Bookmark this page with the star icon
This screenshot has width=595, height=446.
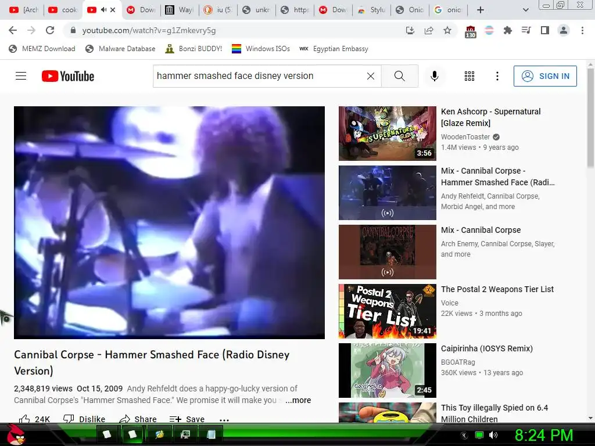pos(447,30)
